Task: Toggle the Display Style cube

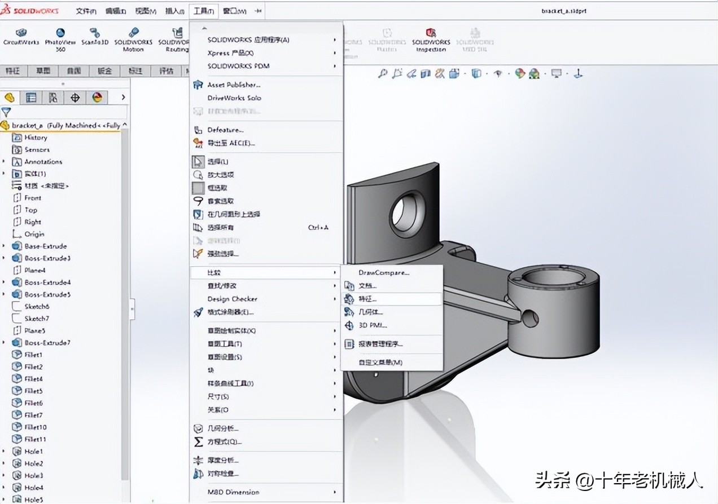Action: coord(476,73)
